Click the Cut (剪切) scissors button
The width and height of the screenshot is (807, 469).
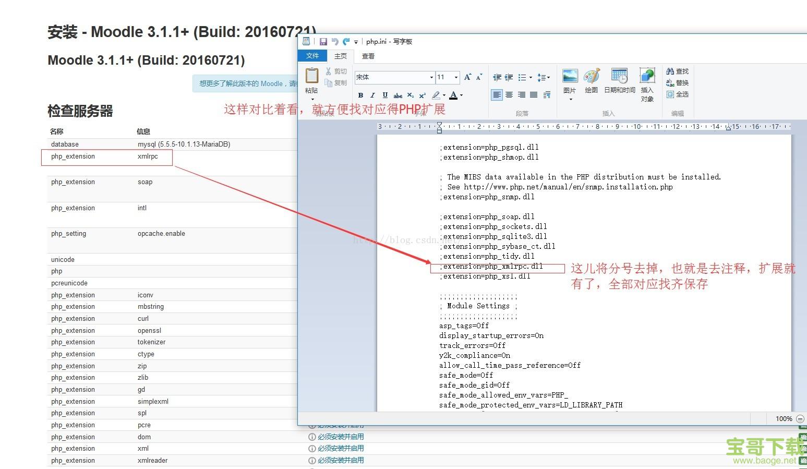tap(336, 71)
